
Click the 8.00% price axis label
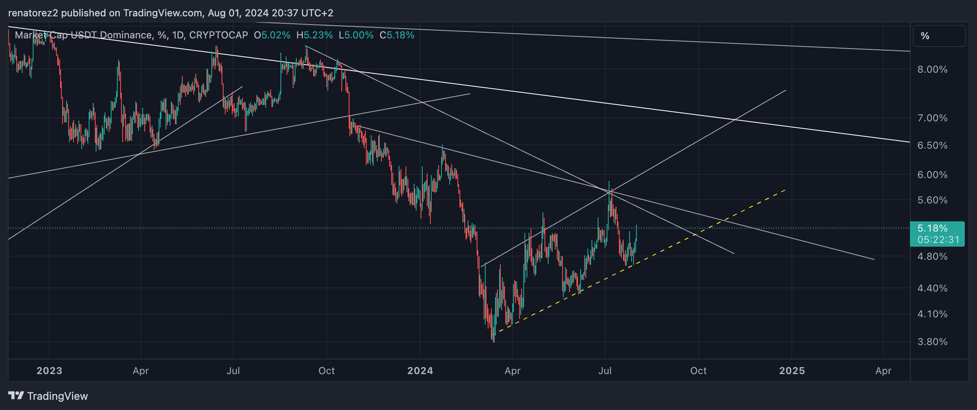coord(932,69)
